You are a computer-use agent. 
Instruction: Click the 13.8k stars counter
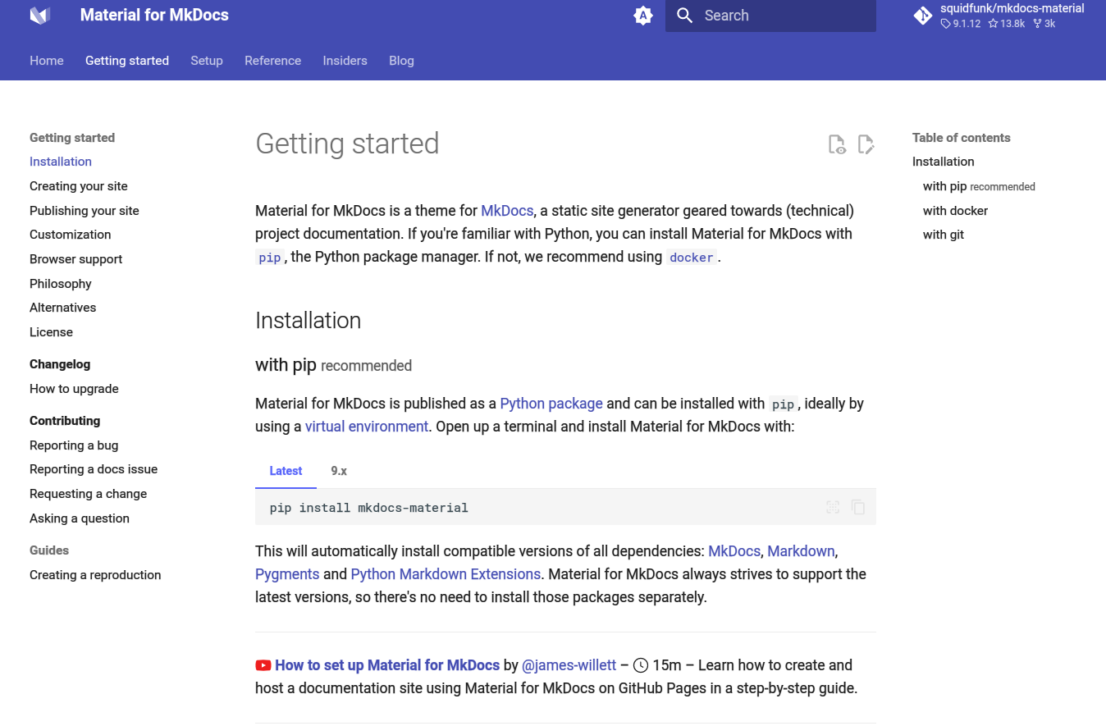pyautogui.click(x=1006, y=23)
